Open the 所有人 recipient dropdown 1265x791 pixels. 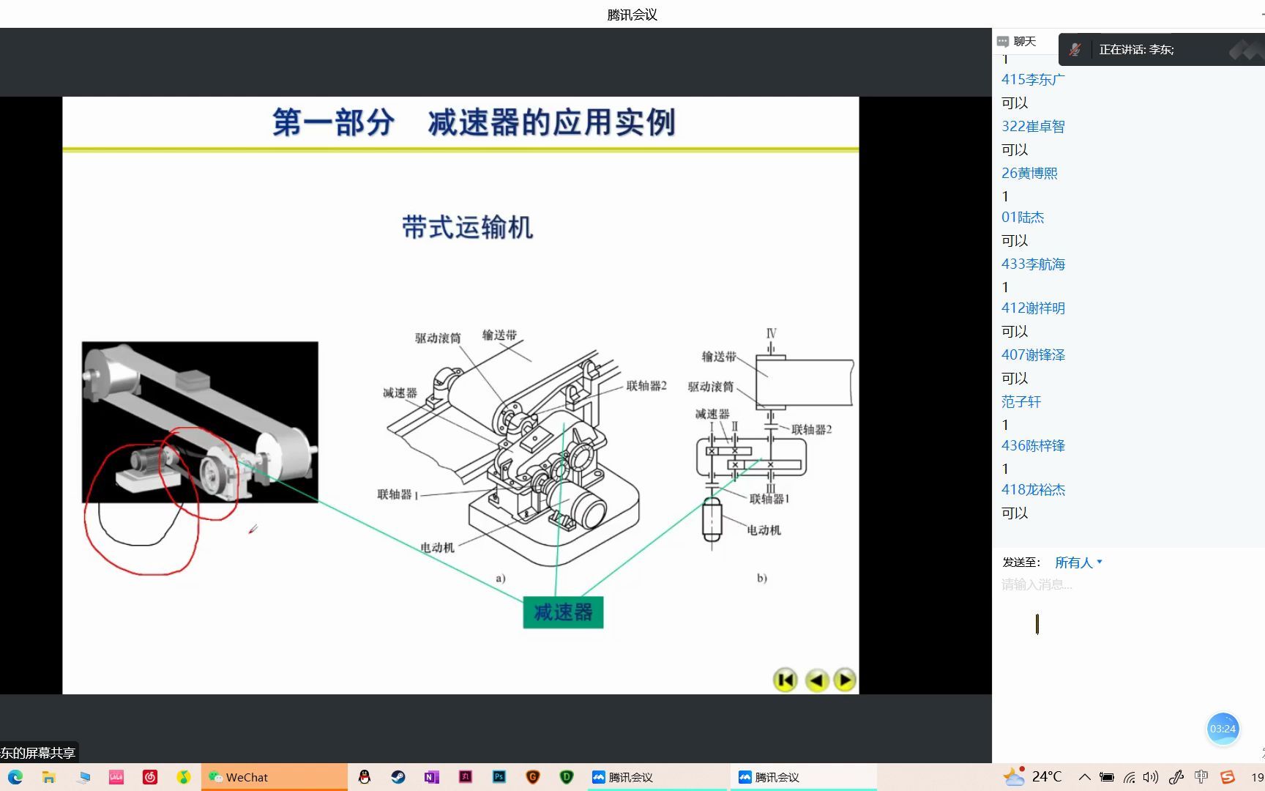point(1078,562)
